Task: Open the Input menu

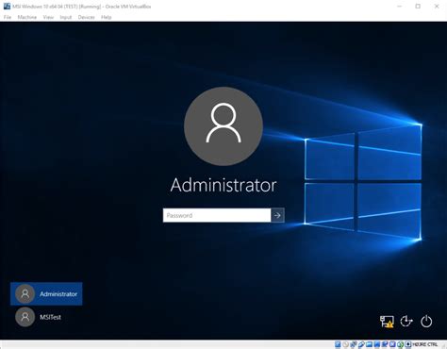Action: (x=66, y=17)
